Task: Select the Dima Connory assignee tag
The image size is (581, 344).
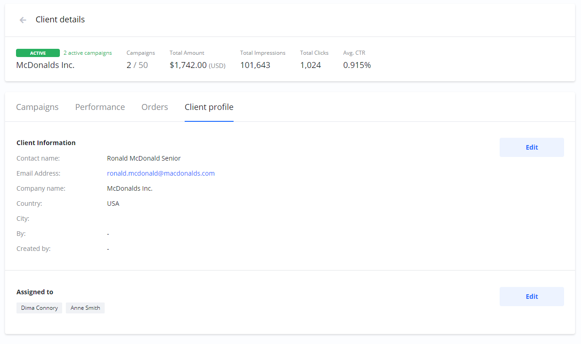Action: (x=39, y=308)
